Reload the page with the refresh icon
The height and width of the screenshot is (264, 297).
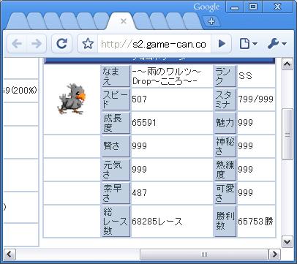pos(61,44)
